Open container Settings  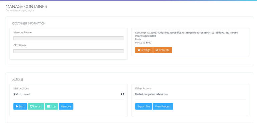[144, 50]
